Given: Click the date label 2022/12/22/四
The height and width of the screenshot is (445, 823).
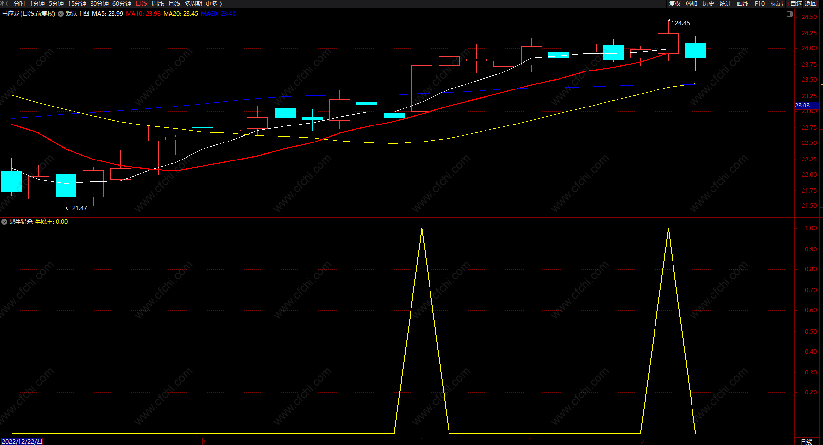Looking at the screenshot, I should tap(22, 442).
